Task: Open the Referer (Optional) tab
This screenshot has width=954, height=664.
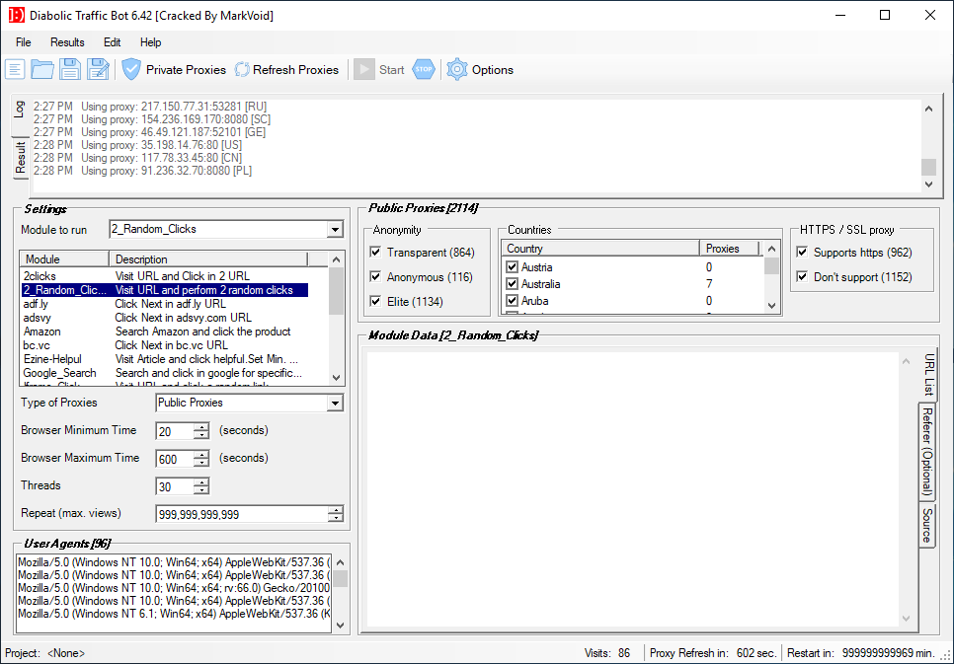Action: coord(926,453)
